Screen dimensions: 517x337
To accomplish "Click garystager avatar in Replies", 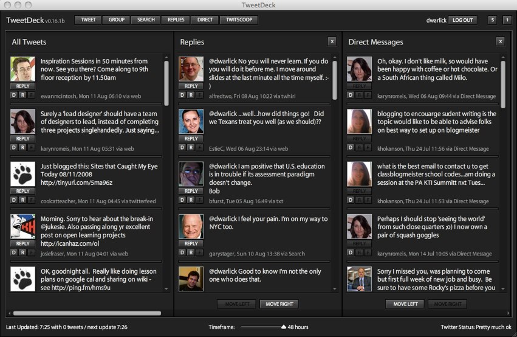I will [191, 226].
